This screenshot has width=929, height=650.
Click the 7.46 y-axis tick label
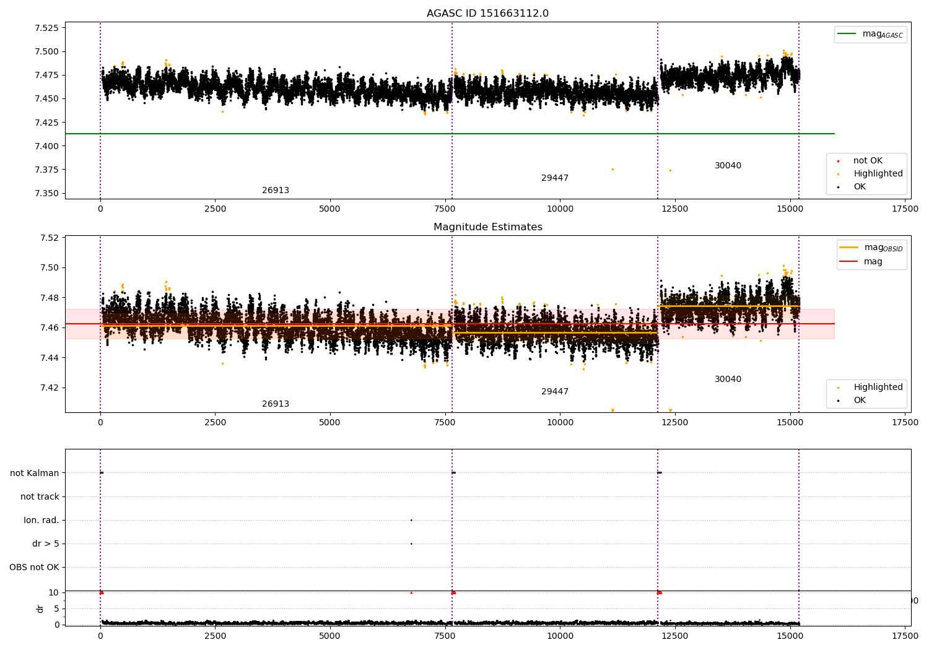(x=49, y=327)
